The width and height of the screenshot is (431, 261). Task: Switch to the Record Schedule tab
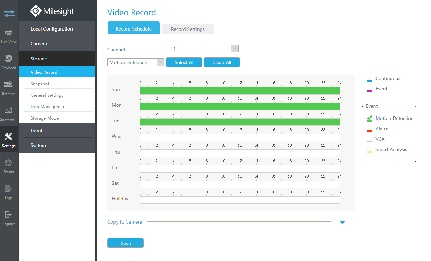pyautogui.click(x=134, y=28)
